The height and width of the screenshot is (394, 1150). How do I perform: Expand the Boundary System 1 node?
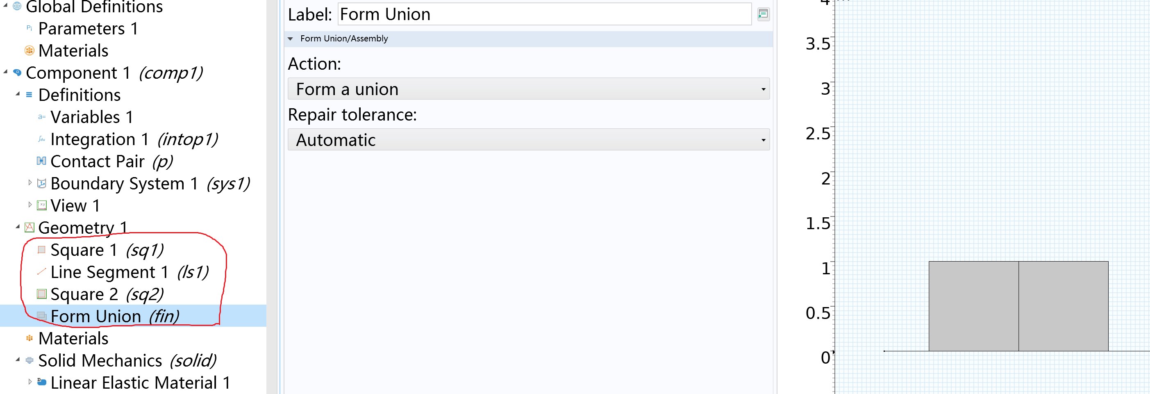[30, 183]
